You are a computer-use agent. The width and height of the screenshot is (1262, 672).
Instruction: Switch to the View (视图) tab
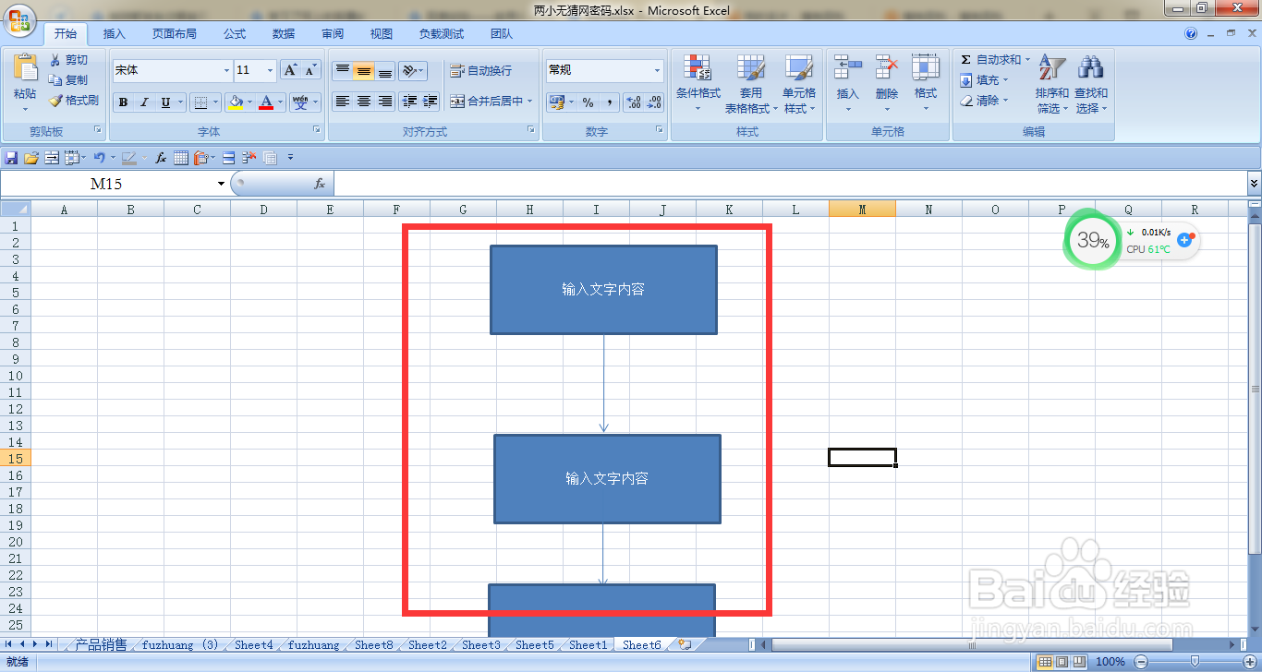tap(382, 34)
